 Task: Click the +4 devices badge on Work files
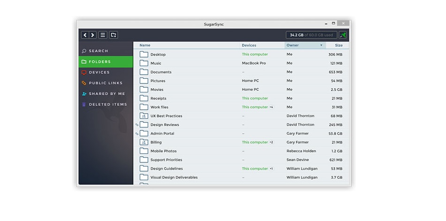point(272,107)
